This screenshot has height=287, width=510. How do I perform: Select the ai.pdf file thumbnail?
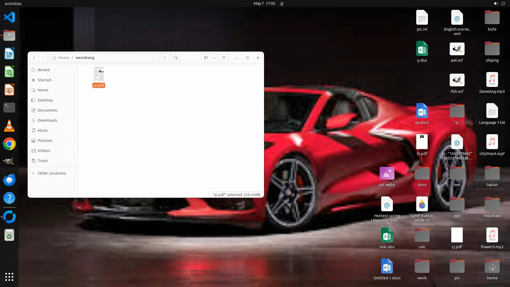tap(99, 74)
